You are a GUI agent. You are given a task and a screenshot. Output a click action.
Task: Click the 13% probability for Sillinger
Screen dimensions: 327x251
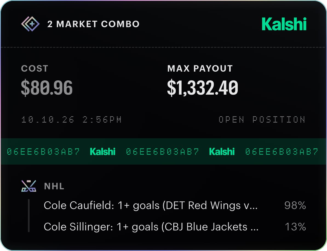pos(295,227)
